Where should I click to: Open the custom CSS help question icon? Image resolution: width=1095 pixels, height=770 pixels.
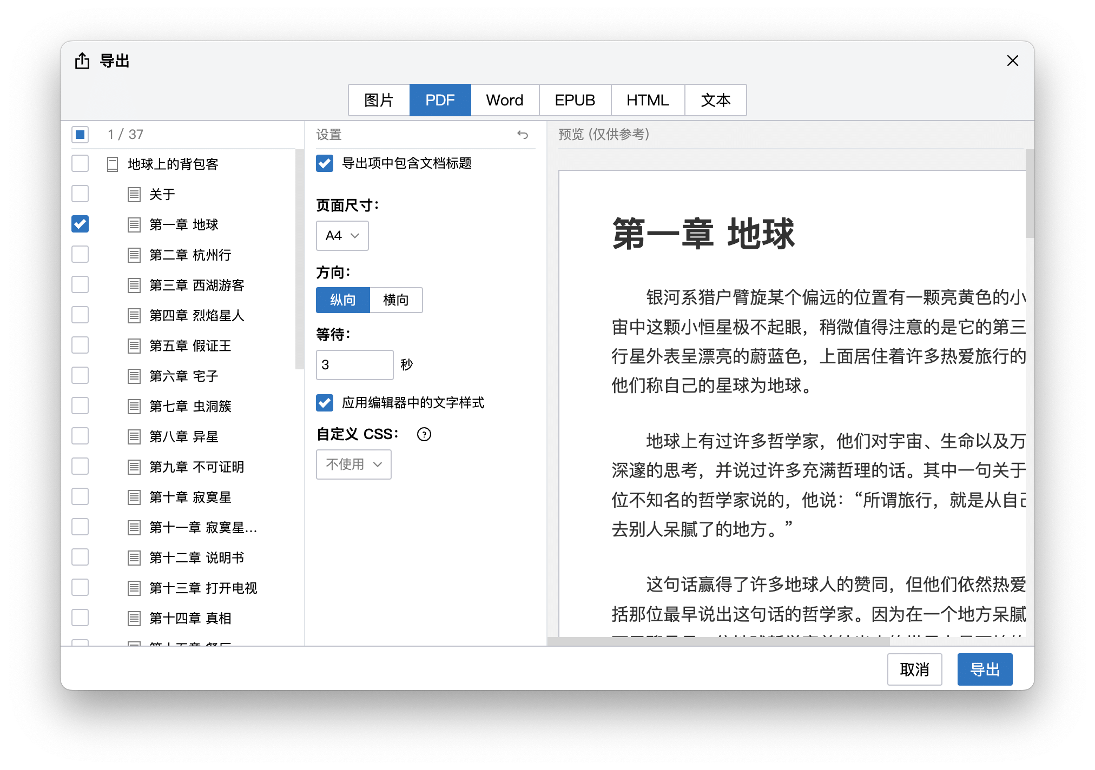click(424, 434)
